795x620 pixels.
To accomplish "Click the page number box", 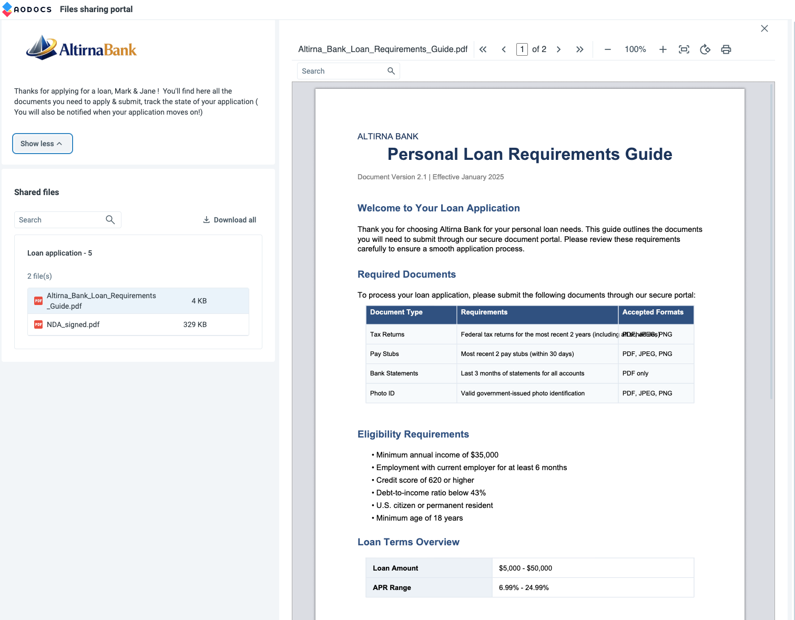I will 522,49.
